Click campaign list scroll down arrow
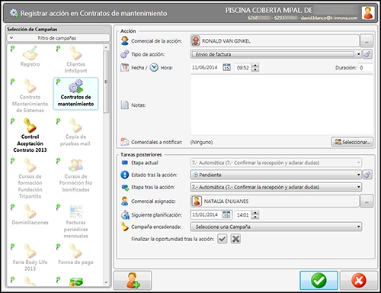 click(106, 282)
